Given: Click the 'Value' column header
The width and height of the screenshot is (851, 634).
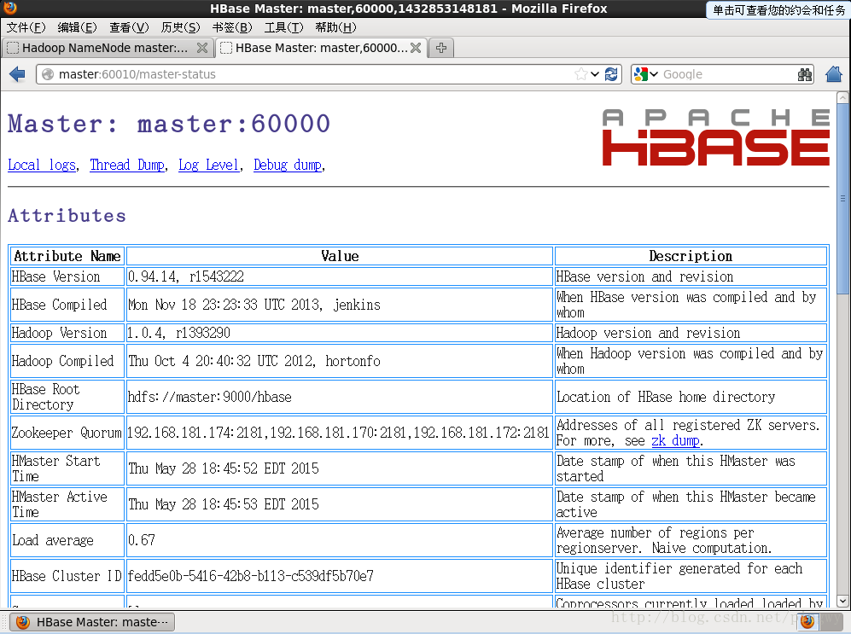Looking at the screenshot, I should (x=340, y=256).
